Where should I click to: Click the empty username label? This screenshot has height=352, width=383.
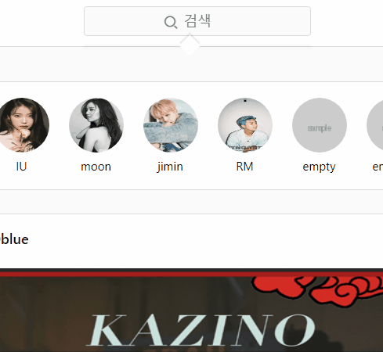point(319,167)
